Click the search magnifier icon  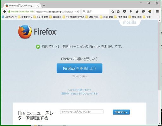pos(84,11)
